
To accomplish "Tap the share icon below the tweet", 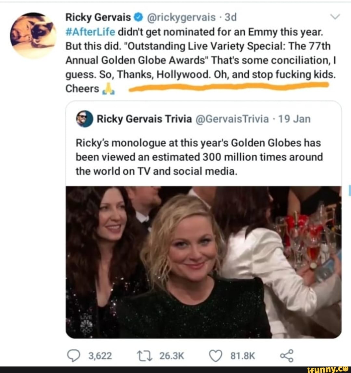I will [x=286, y=356].
